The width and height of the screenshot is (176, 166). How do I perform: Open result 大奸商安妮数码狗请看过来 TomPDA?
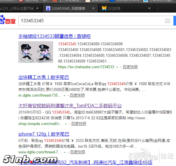tap(70, 106)
